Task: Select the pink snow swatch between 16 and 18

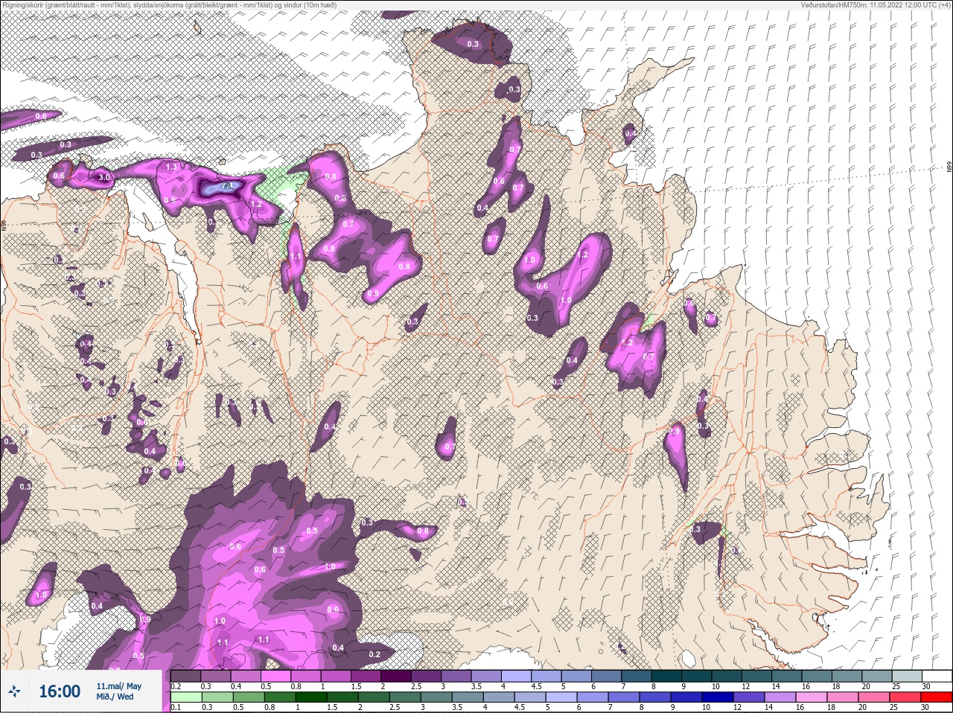Action: click(812, 697)
